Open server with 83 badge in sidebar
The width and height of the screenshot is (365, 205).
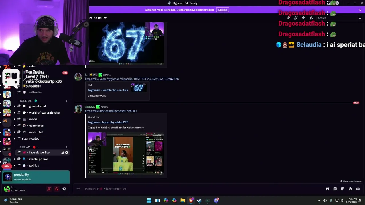pos(7,112)
